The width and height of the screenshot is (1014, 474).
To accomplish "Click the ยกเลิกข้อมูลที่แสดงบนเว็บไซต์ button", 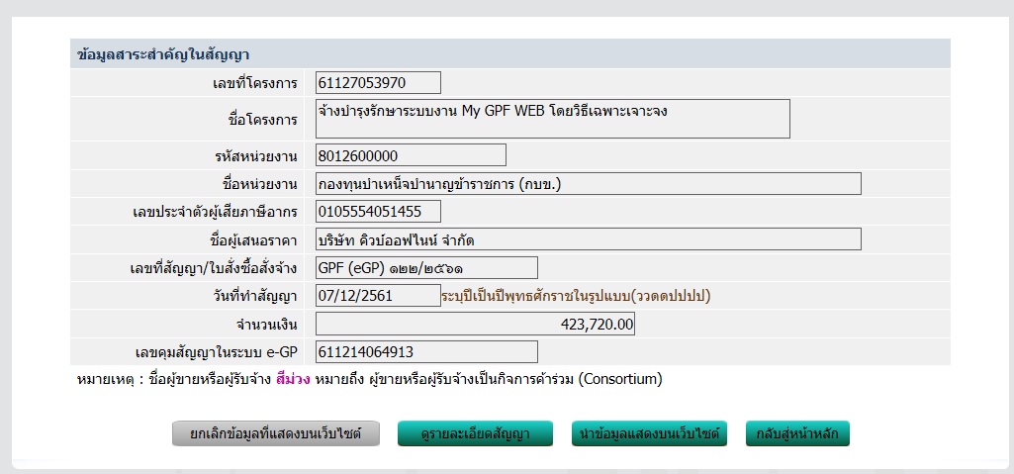I will tap(276, 433).
